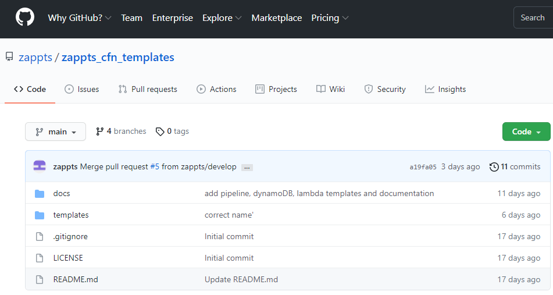This screenshot has height=295, width=553.
Task: Open the green Code dropdown button
Action: coord(526,131)
